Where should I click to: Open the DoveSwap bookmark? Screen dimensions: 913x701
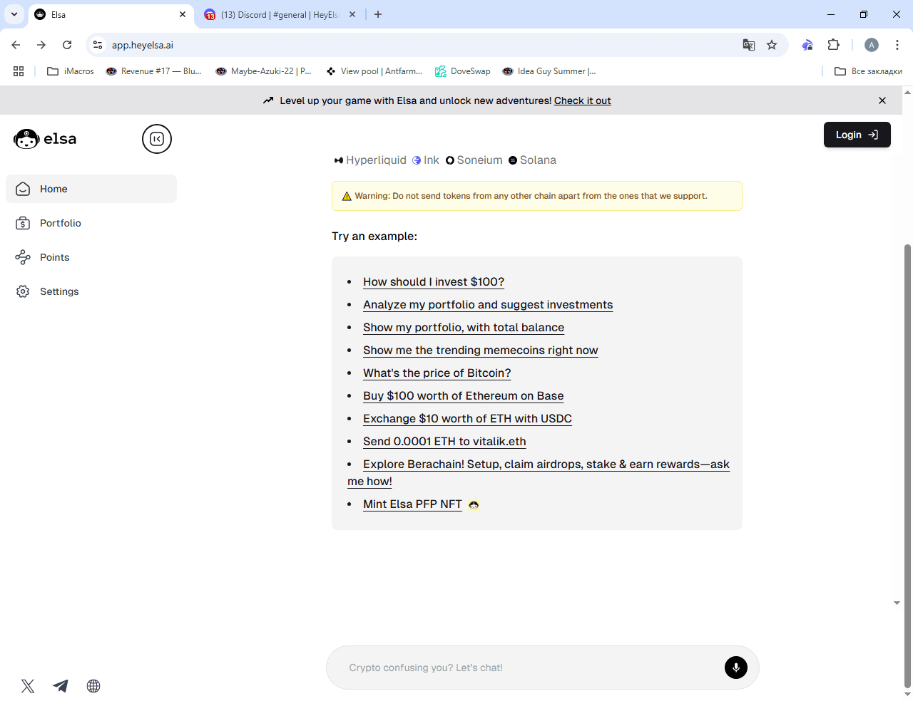pos(463,71)
